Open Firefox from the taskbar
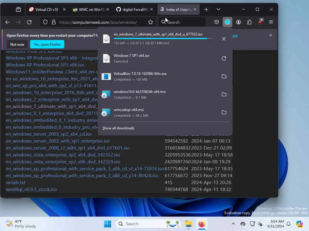 (x=202, y=224)
